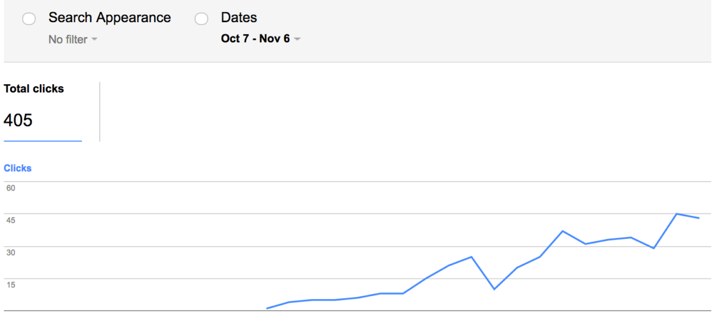Click the last data point on the clicks line
717x316 pixels.
click(x=698, y=218)
